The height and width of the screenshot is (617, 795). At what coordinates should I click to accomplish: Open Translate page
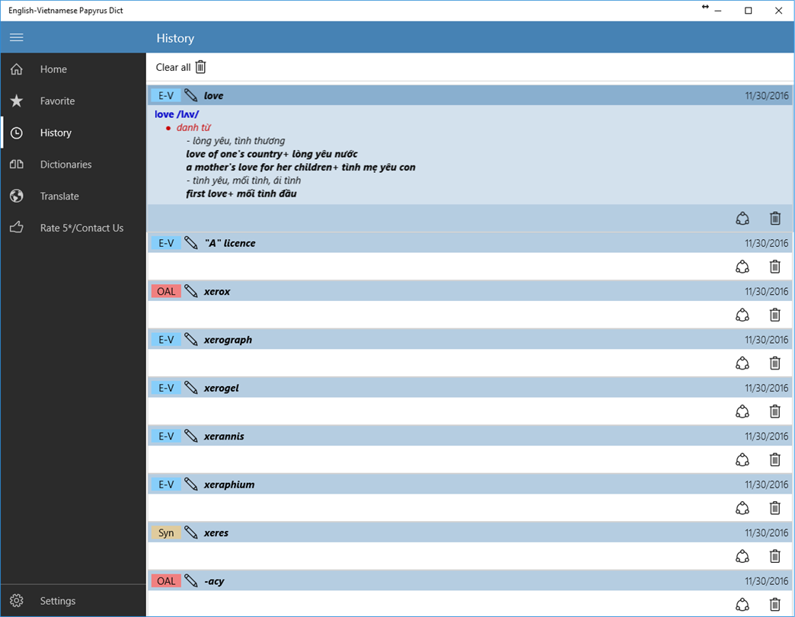coord(73,197)
